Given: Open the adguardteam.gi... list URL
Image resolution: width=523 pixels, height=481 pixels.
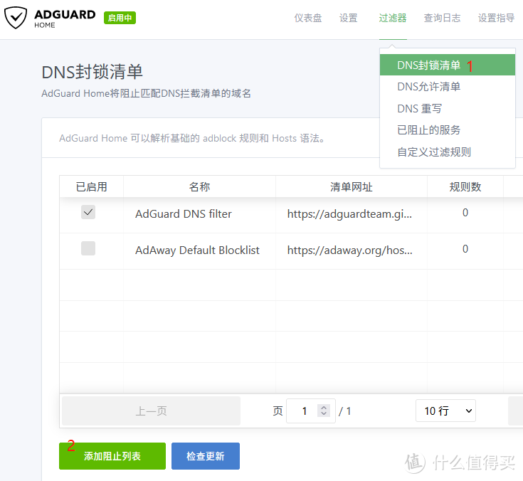Looking at the screenshot, I should click(349, 214).
